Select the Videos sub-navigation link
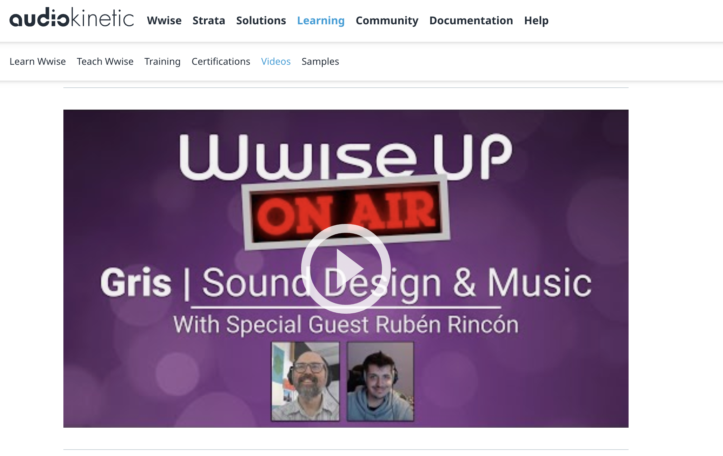The image size is (723, 456). click(276, 61)
